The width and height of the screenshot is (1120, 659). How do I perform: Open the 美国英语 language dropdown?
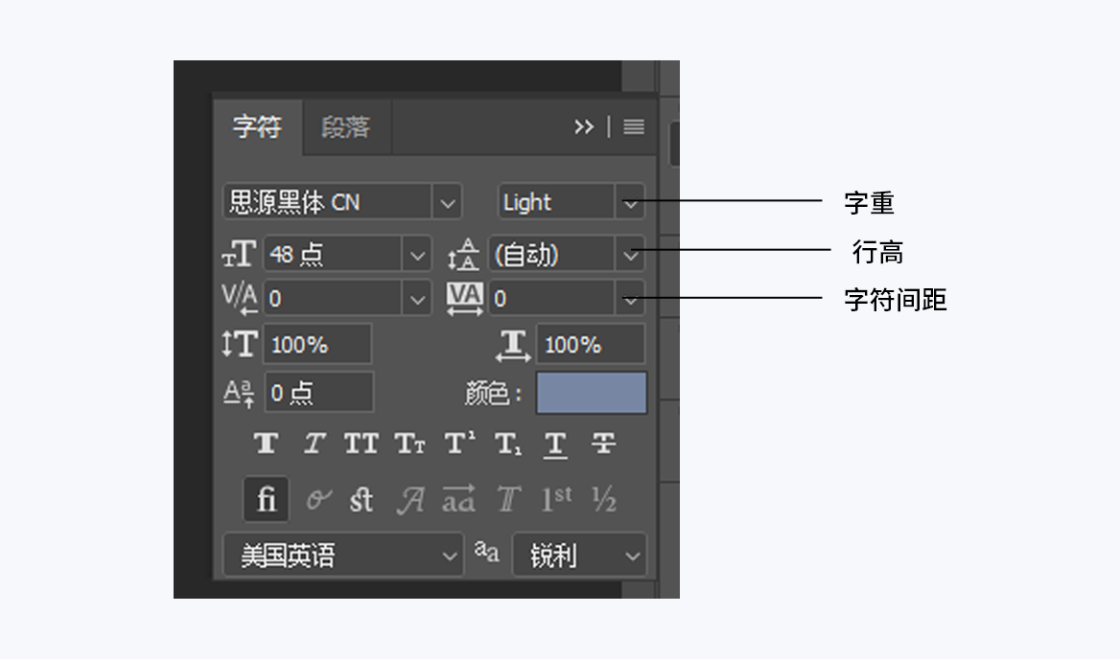[x=343, y=555]
